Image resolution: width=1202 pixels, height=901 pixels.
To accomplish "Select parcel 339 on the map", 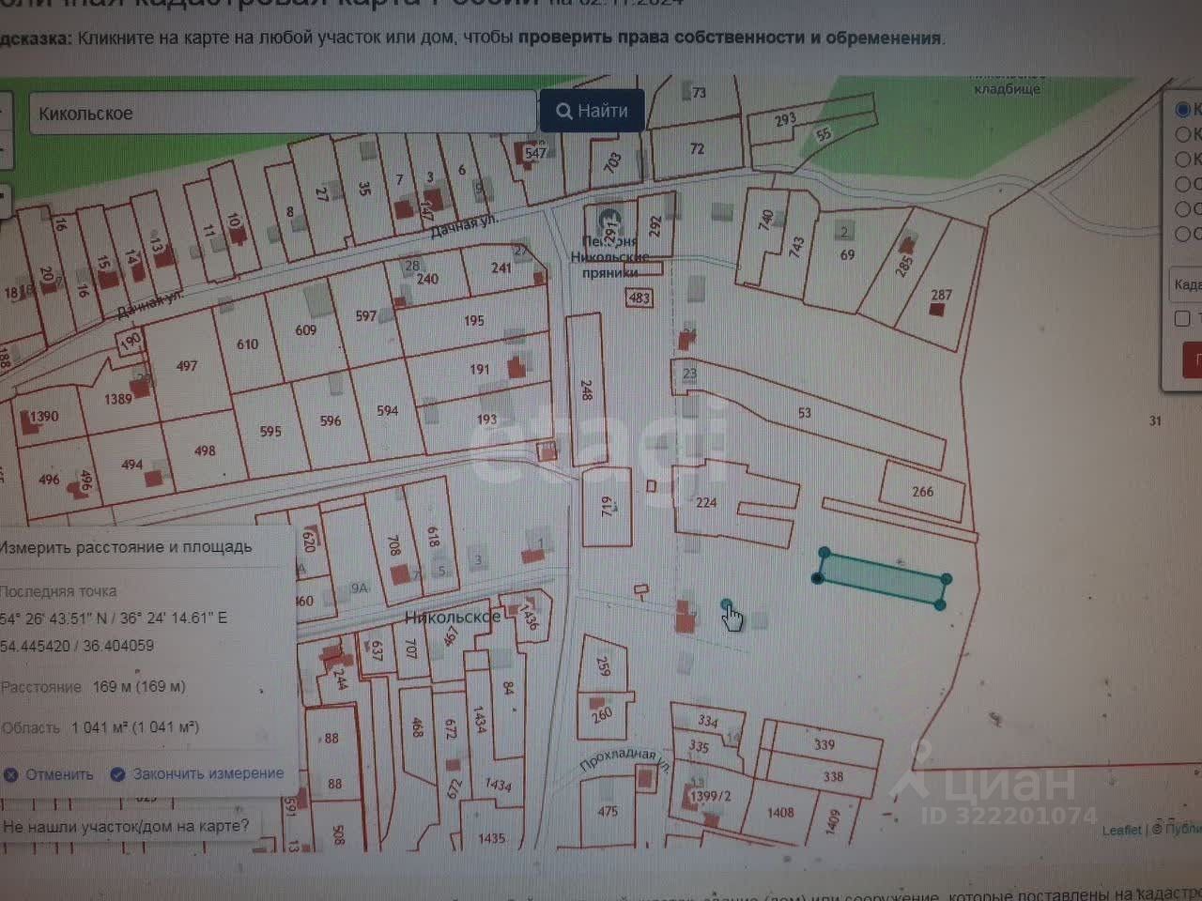I will pos(824,744).
